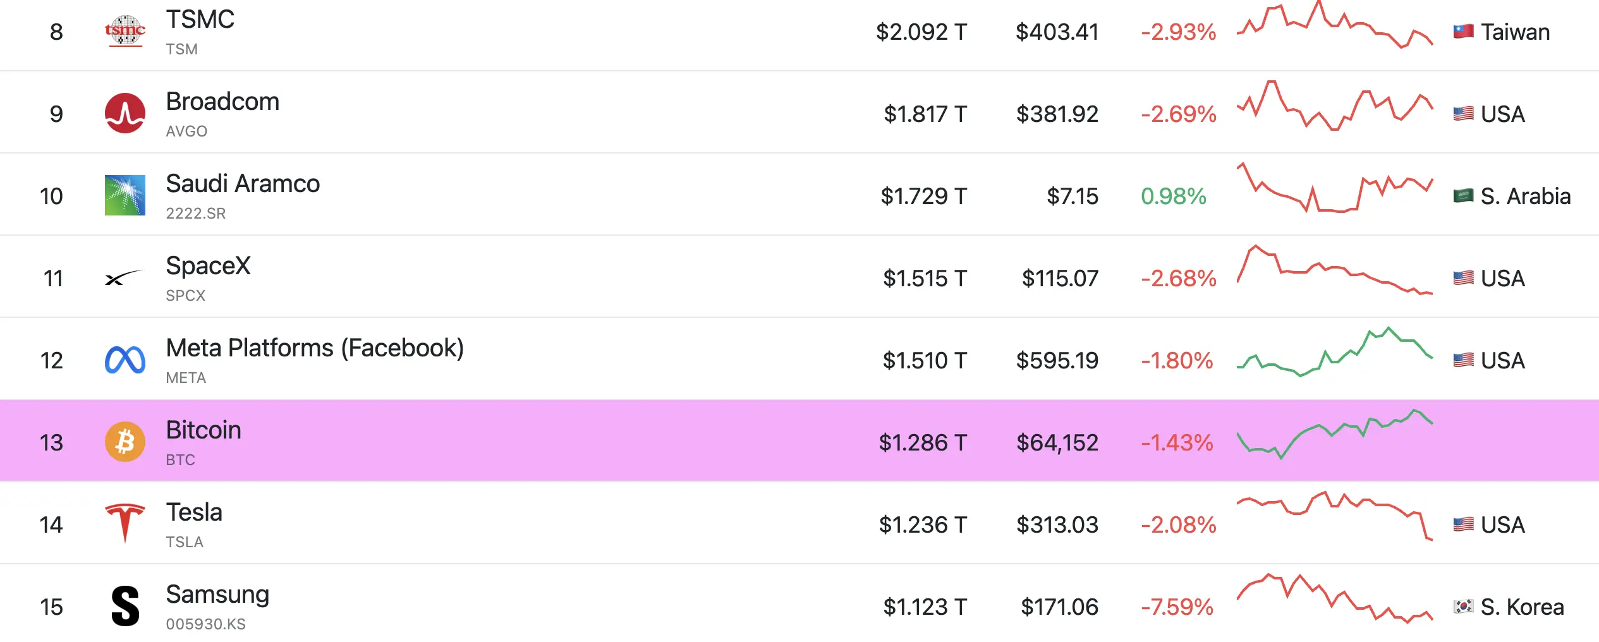This screenshot has width=1599, height=642.
Task: Click the SpaceX sparkline chart
Action: click(1335, 270)
